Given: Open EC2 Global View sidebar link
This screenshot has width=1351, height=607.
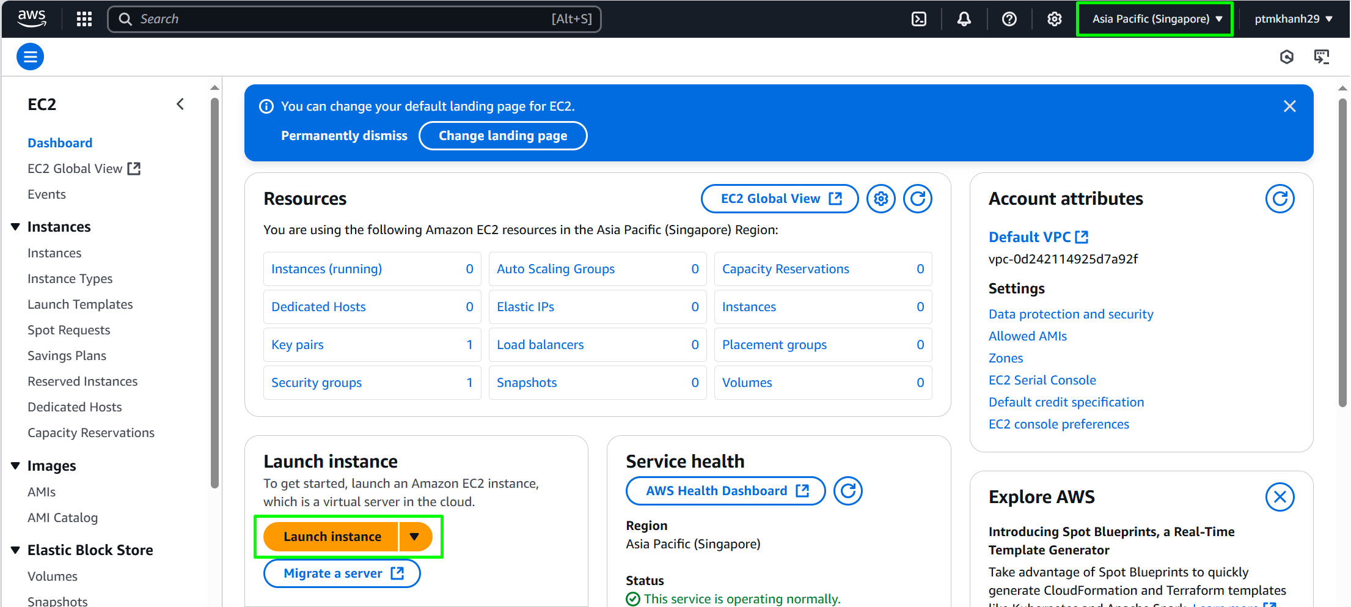Looking at the screenshot, I should tap(84, 169).
